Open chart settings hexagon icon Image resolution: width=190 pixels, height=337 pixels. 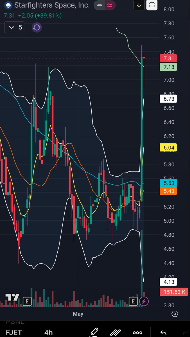175,314
